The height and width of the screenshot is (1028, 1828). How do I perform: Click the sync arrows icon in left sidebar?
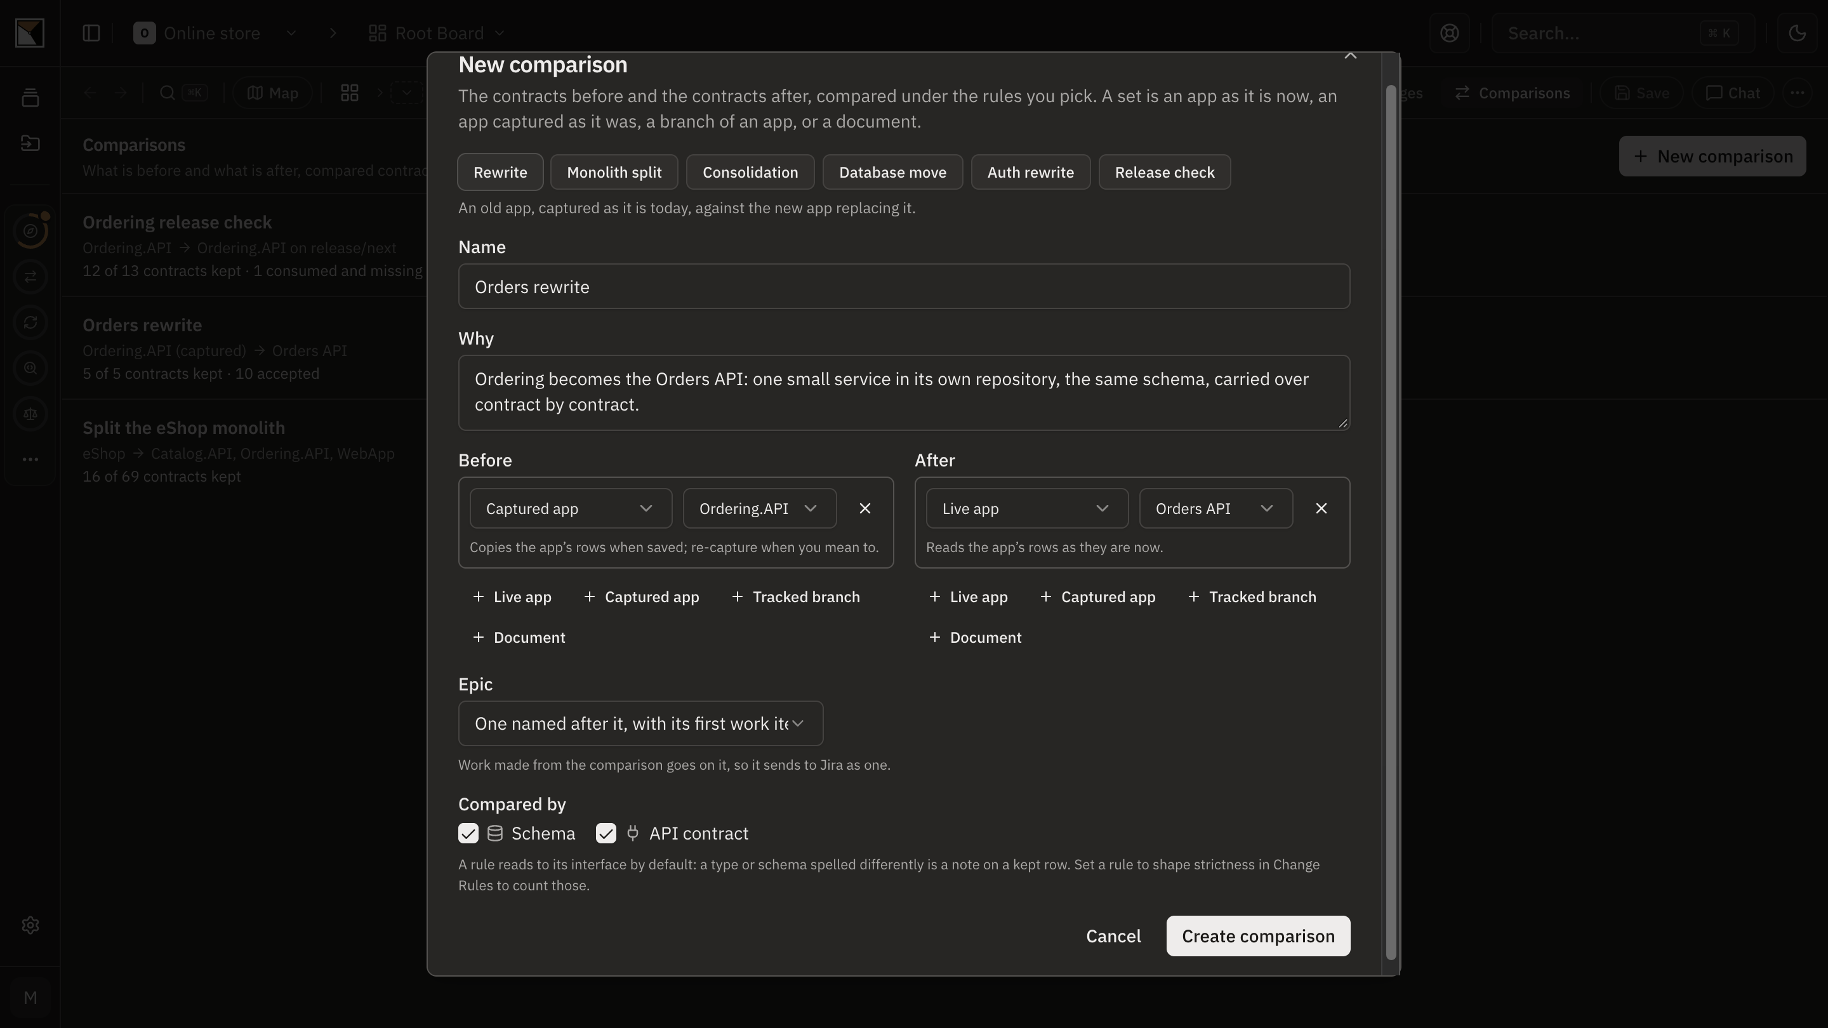click(30, 322)
